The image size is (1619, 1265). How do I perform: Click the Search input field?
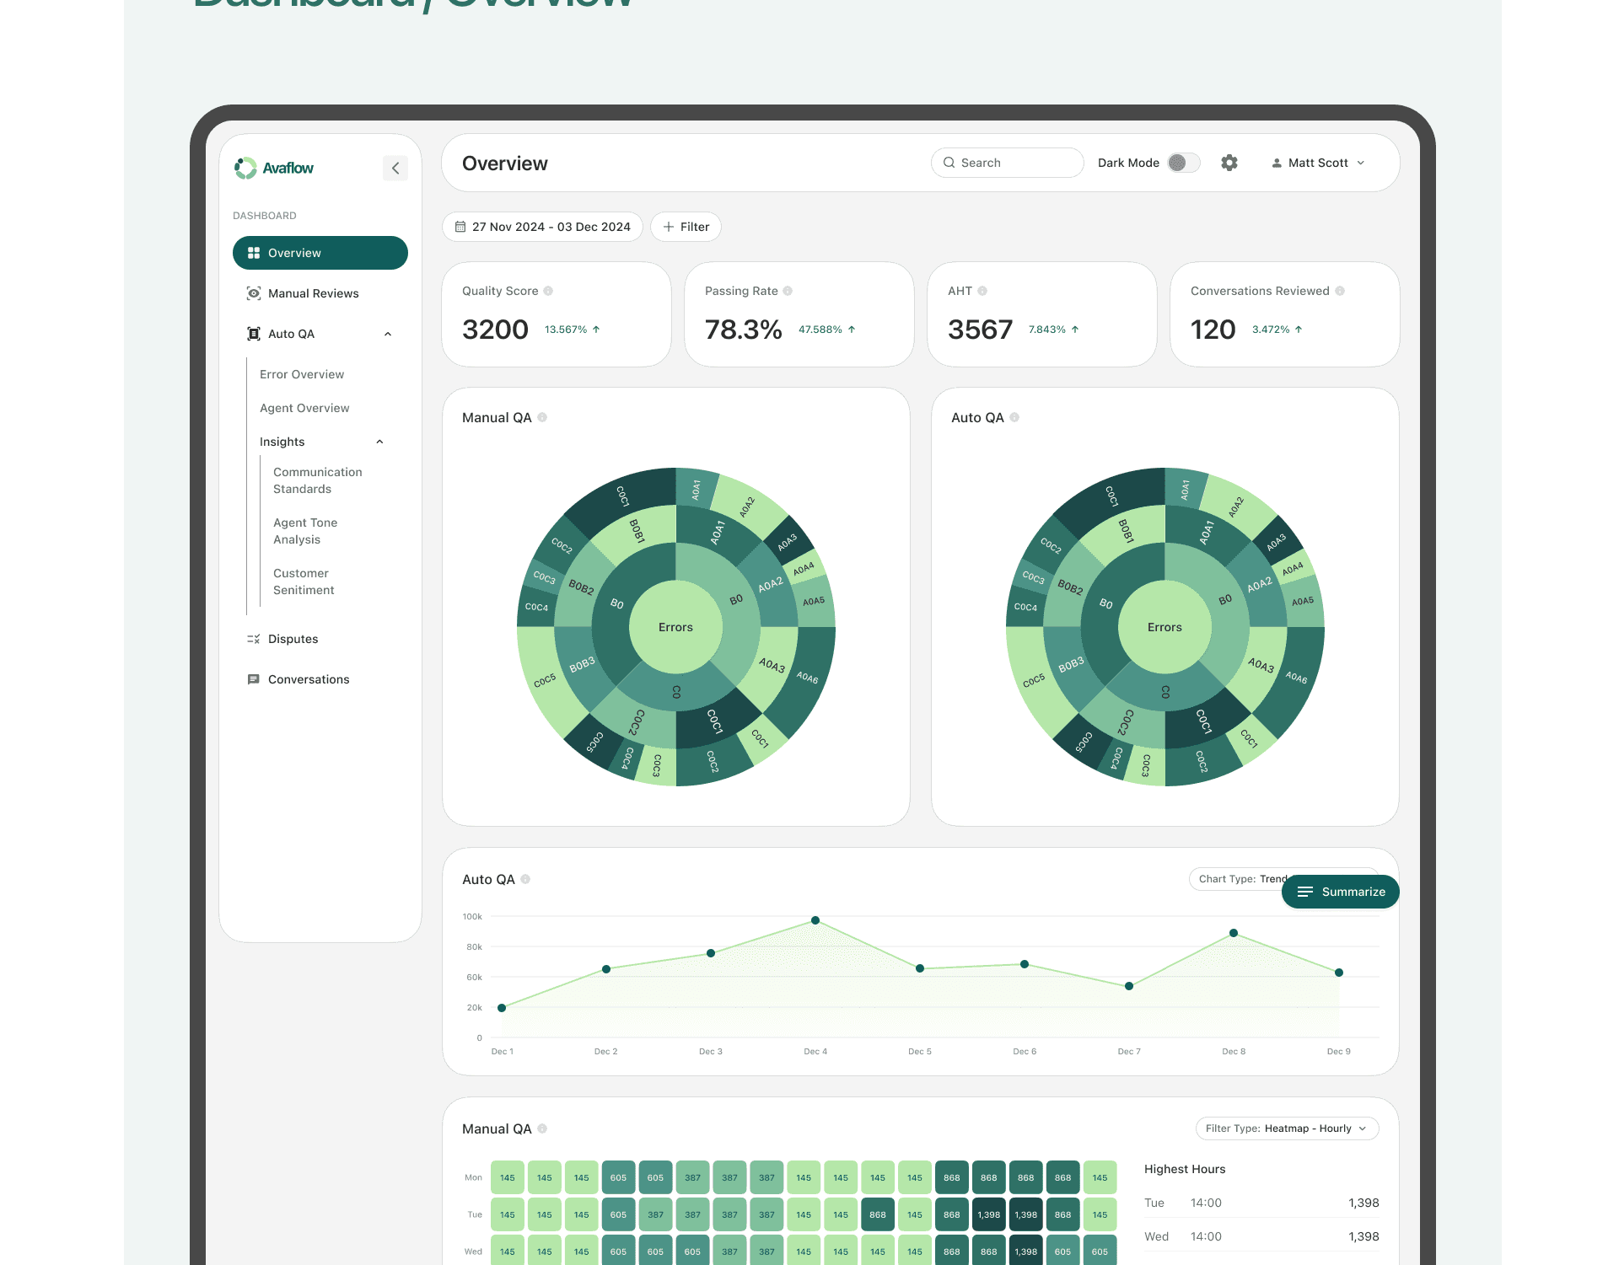tap(1008, 163)
